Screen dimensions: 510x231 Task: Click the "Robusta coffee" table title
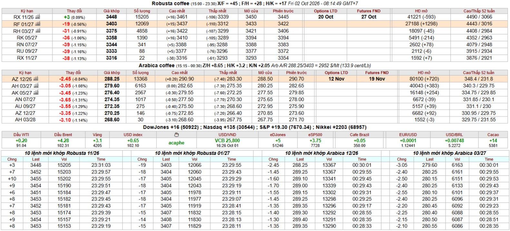coord(171,4)
